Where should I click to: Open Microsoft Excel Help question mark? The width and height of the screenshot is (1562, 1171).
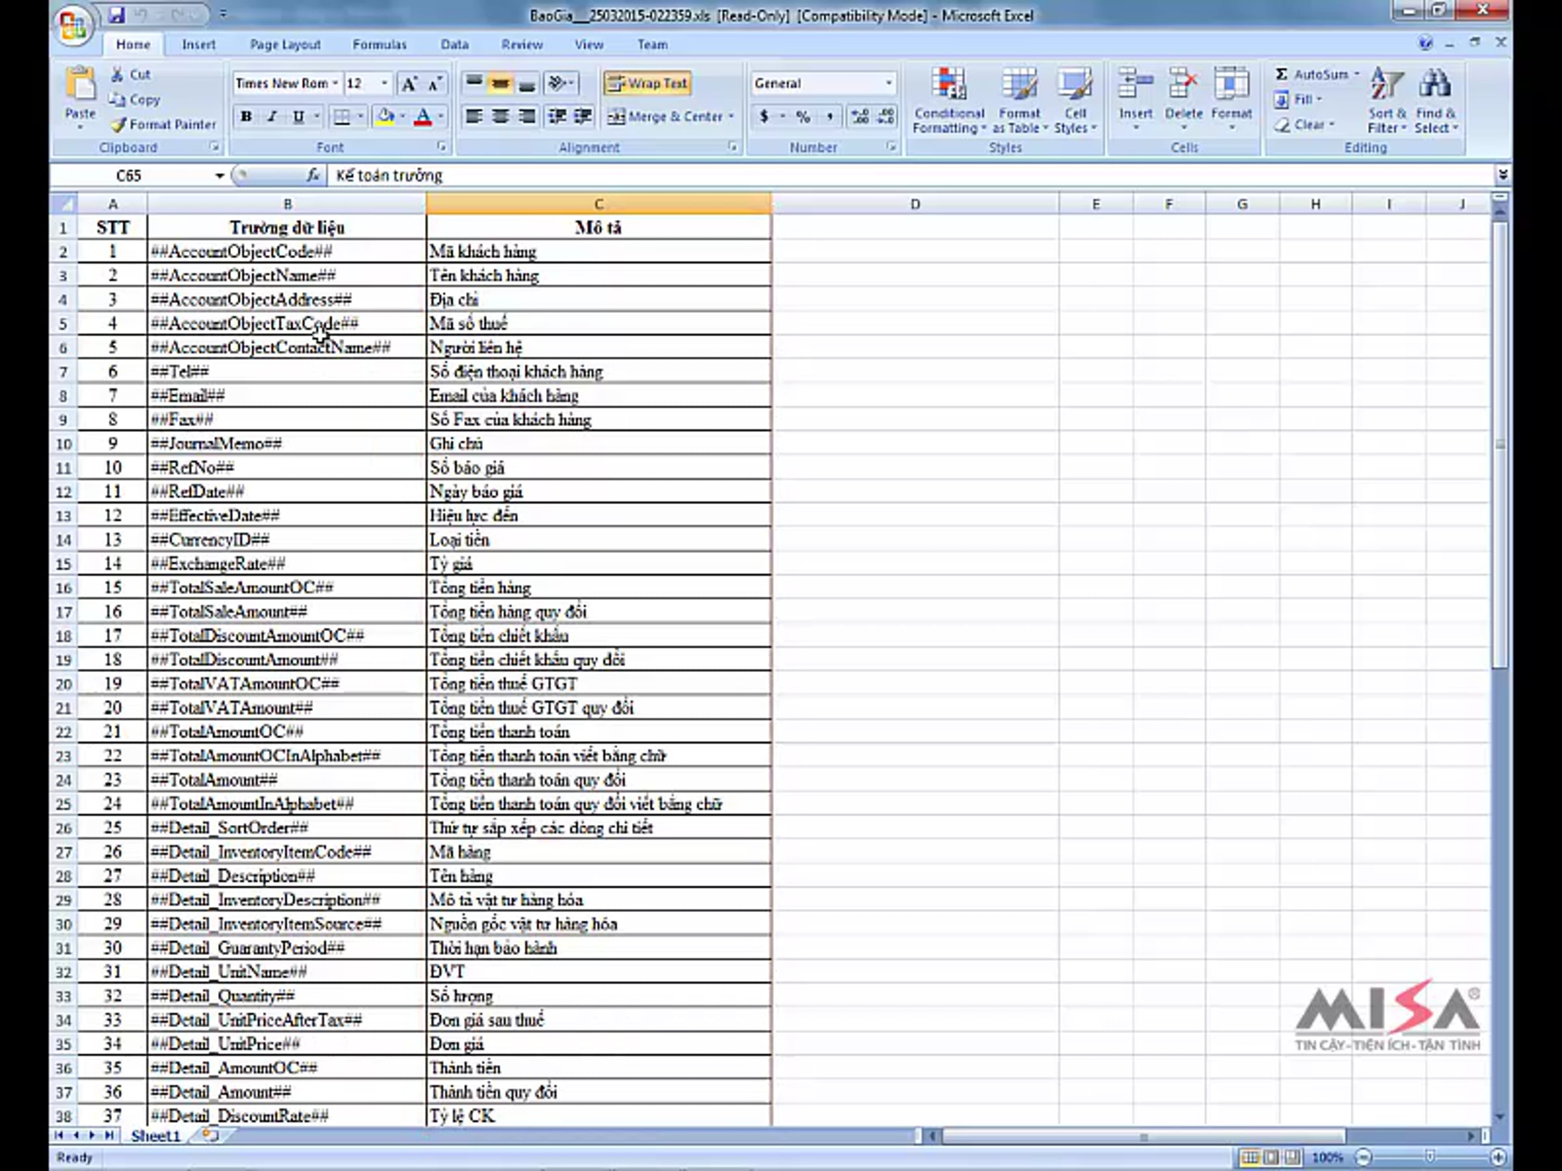pyautogui.click(x=1425, y=44)
